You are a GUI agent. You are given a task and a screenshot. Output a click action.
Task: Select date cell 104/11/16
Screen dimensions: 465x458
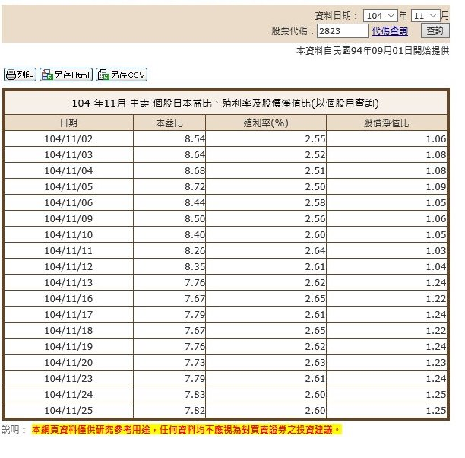click(68, 299)
